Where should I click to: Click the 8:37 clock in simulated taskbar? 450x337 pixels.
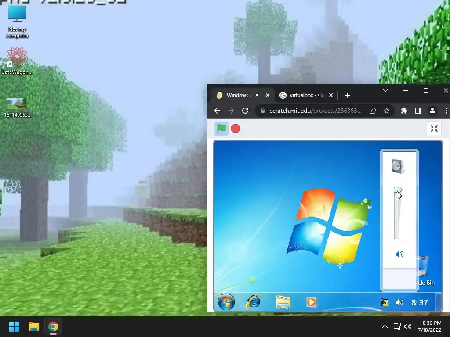tap(420, 302)
